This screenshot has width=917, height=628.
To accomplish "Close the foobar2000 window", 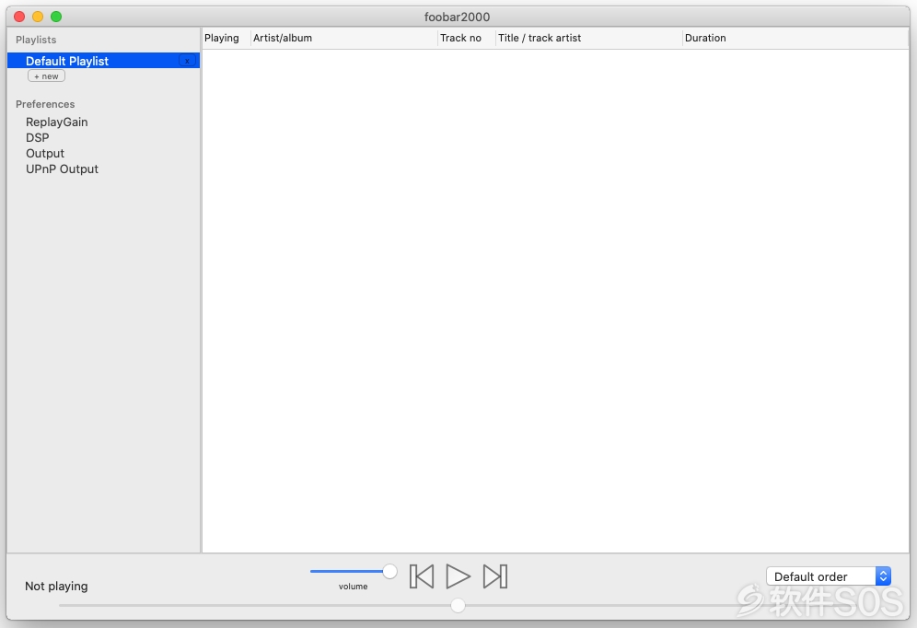I will point(19,17).
